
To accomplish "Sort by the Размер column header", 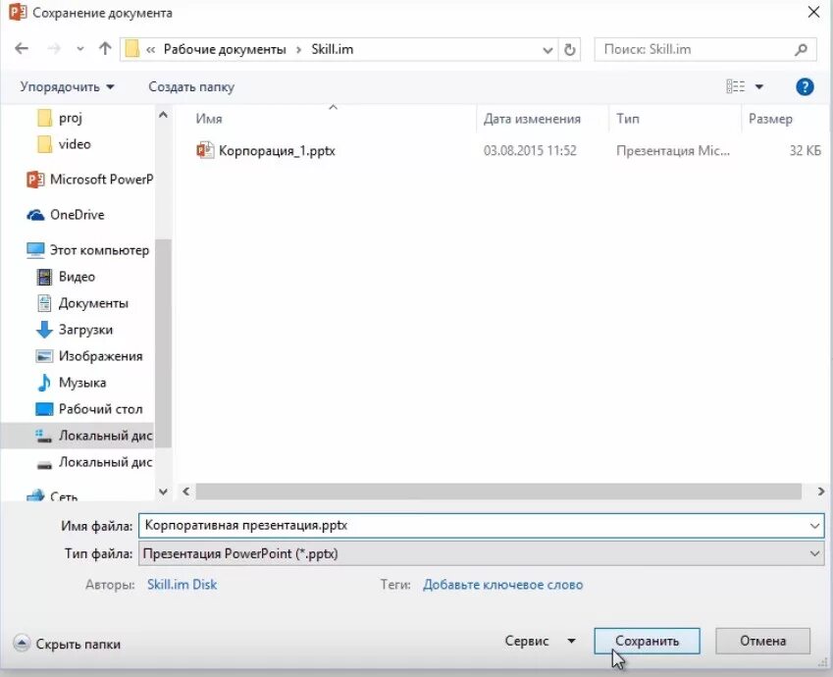I will 770,119.
